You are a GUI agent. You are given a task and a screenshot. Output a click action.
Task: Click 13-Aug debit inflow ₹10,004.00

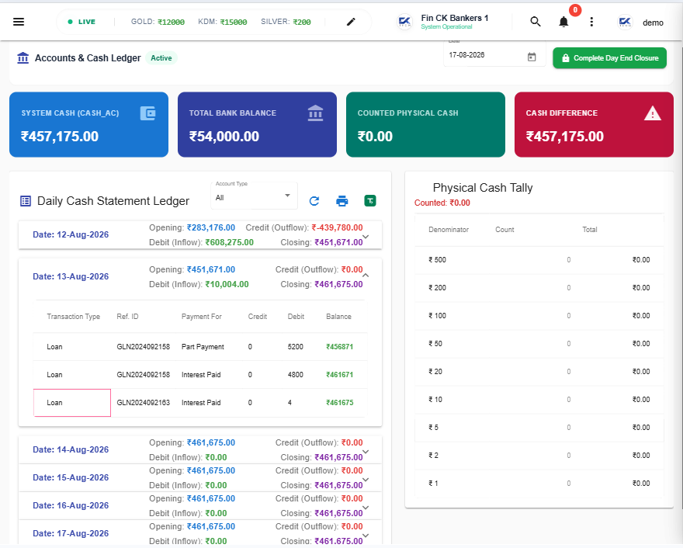[x=227, y=284]
